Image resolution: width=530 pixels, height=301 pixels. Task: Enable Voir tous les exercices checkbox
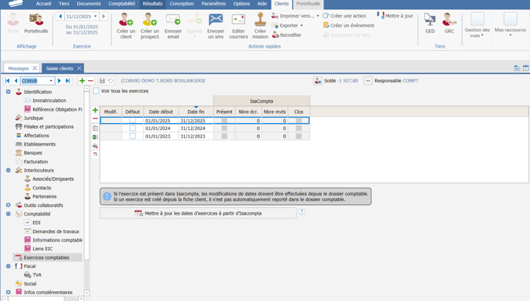[x=96, y=91]
